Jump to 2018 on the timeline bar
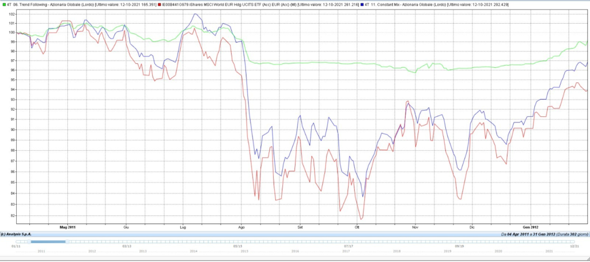This screenshot has height=262, width=590. tap(396, 250)
